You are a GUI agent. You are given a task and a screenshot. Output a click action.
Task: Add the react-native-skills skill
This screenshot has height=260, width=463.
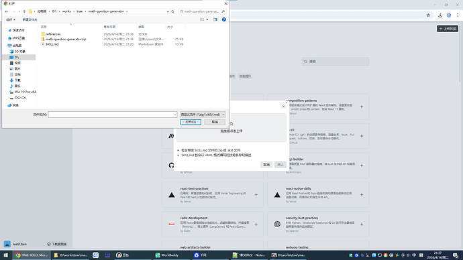(362, 195)
